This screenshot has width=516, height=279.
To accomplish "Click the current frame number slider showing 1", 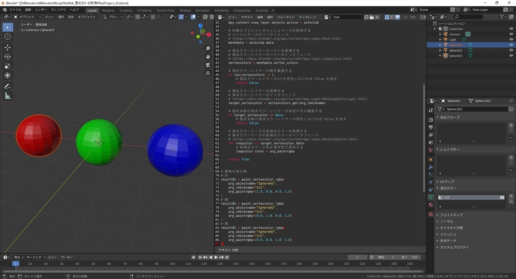I will click(x=358, y=257).
